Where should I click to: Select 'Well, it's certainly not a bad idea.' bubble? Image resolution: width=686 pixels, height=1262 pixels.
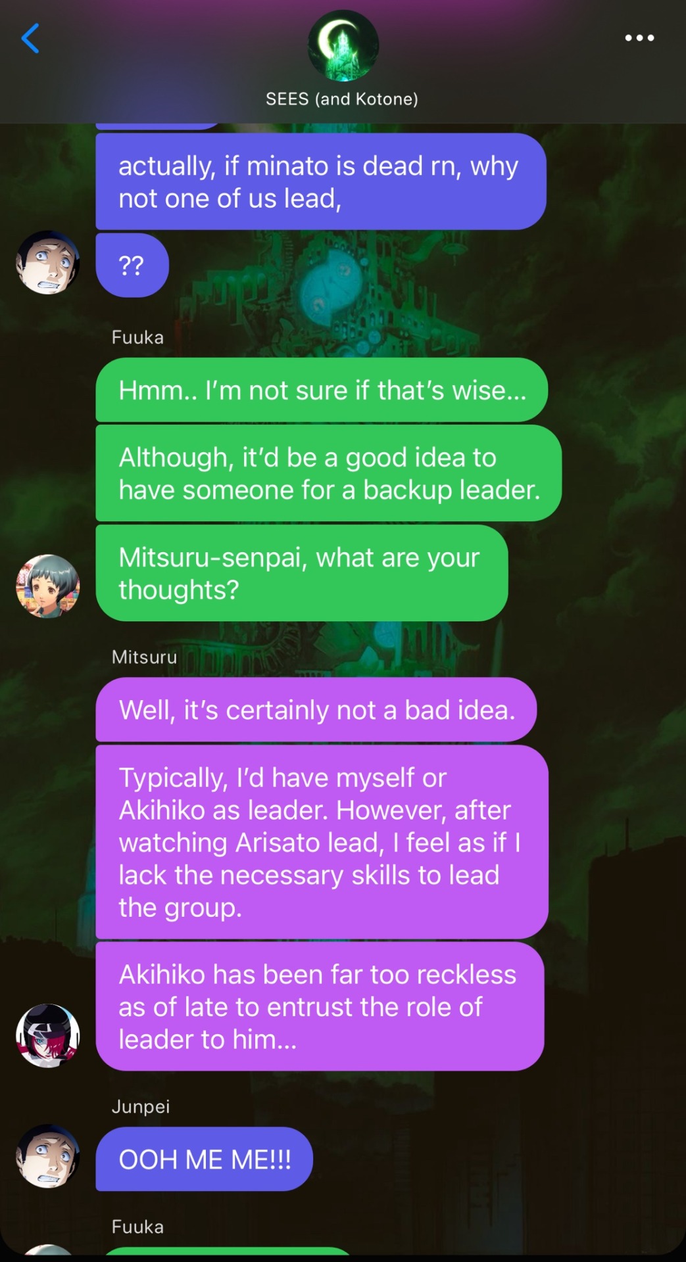(x=316, y=710)
